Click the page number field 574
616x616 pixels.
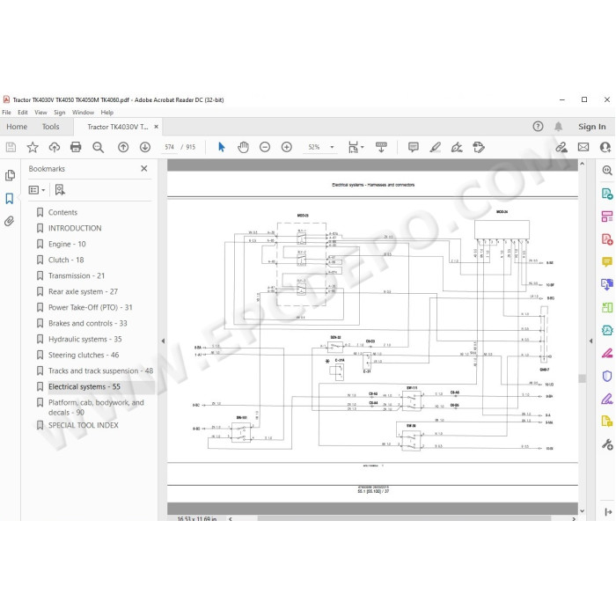(x=169, y=147)
